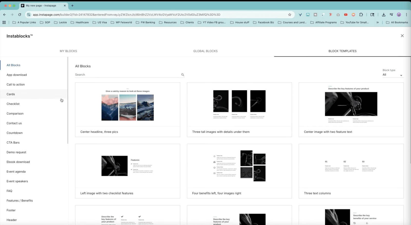
Task: Select the Features / Benefits category
Action: point(34,201)
